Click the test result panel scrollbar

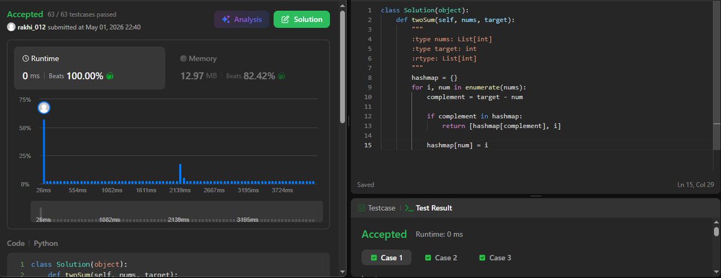pyautogui.click(x=716, y=231)
